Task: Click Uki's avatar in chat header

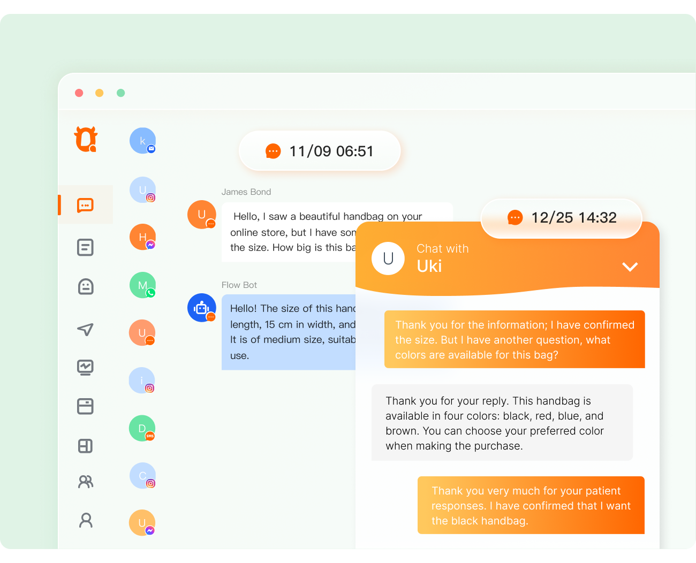Action: point(388,258)
